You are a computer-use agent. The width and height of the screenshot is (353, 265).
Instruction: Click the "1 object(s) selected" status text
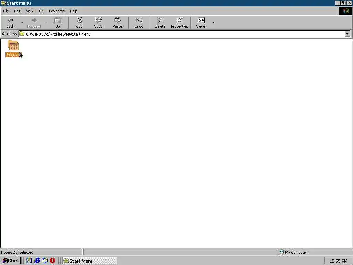click(x=17, y=252)
